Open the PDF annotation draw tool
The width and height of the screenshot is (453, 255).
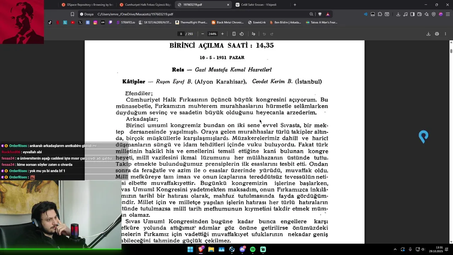coord(253,34)
